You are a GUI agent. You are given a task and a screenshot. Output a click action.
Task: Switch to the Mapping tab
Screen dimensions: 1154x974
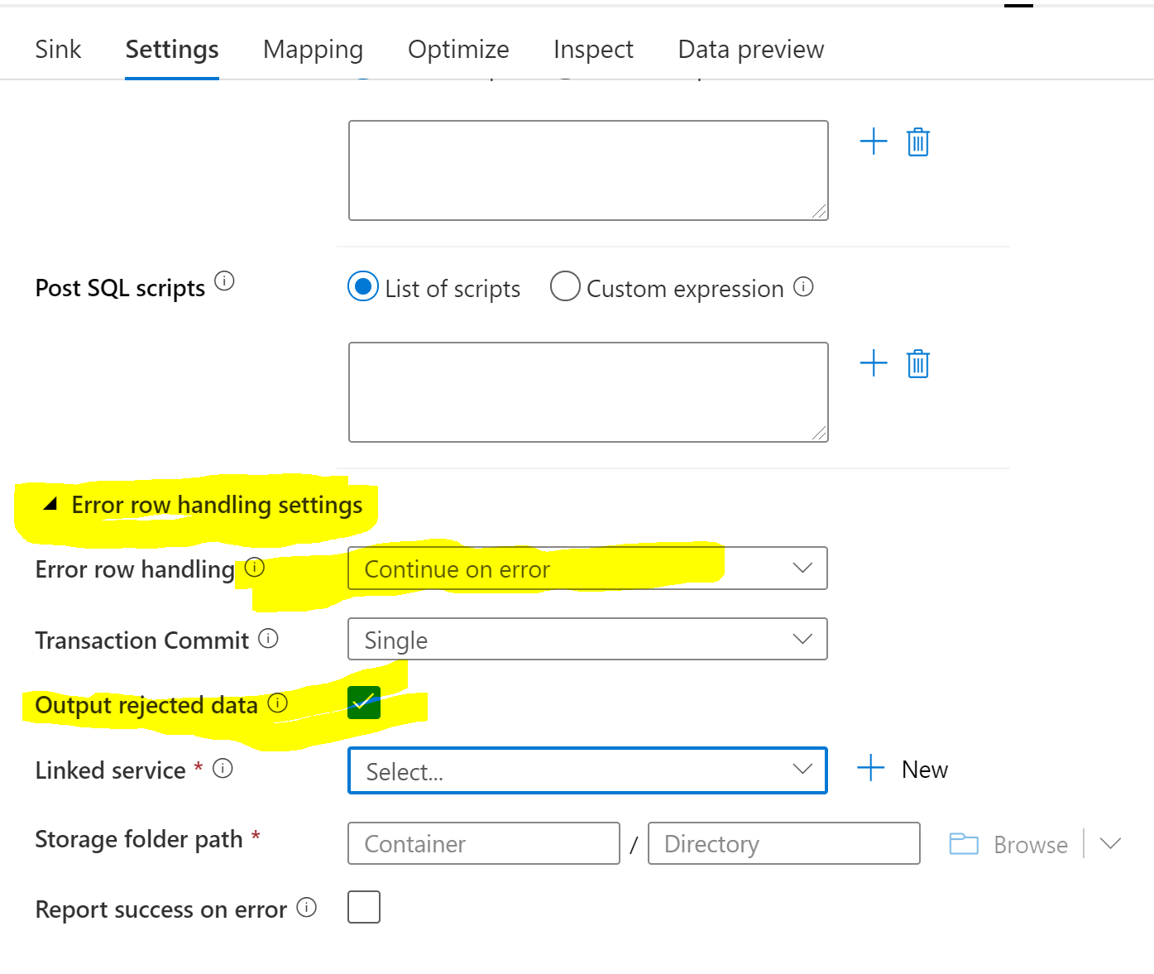click(313, 49)
